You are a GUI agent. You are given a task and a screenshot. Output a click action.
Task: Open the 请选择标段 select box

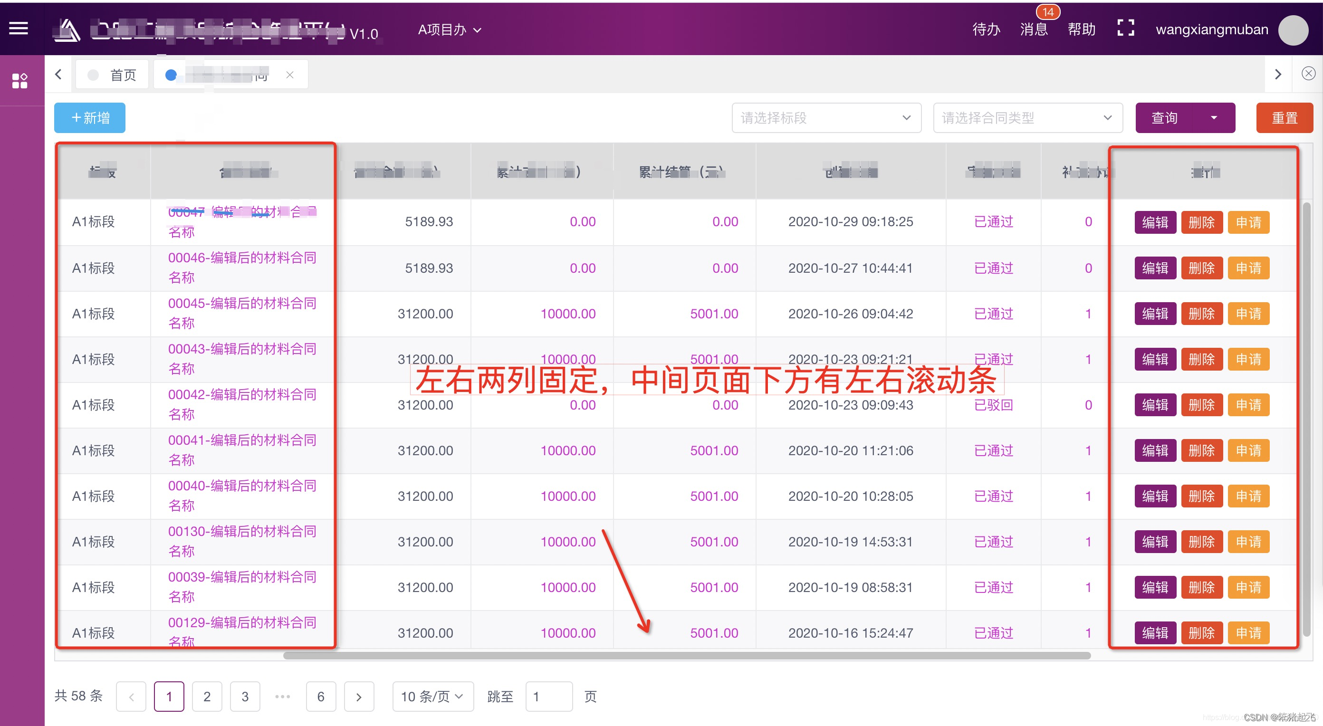point(826,118)
